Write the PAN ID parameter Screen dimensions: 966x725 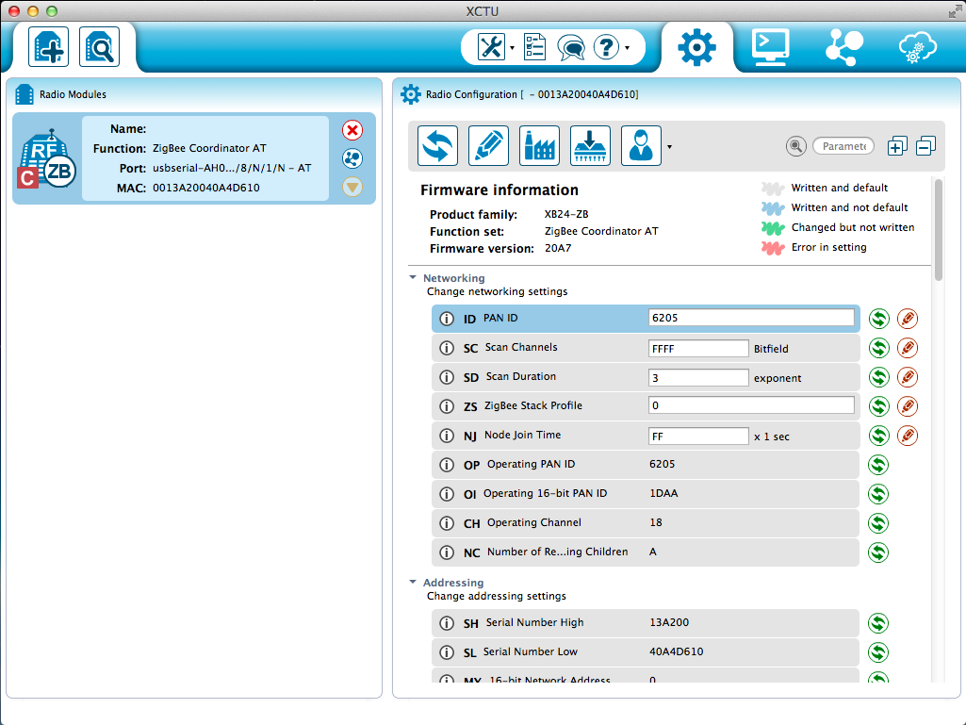pyautogui.click(x=908, y=319)
